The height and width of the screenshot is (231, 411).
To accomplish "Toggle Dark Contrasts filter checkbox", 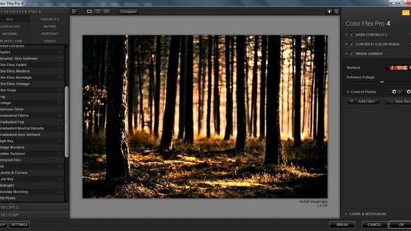I will [x=351, y=35].
